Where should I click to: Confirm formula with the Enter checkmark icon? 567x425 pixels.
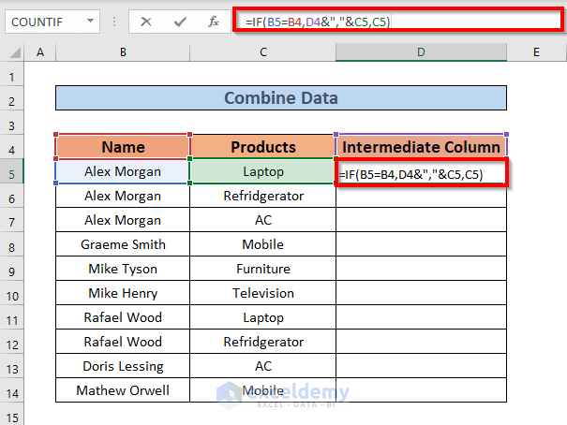coord(181,21)
